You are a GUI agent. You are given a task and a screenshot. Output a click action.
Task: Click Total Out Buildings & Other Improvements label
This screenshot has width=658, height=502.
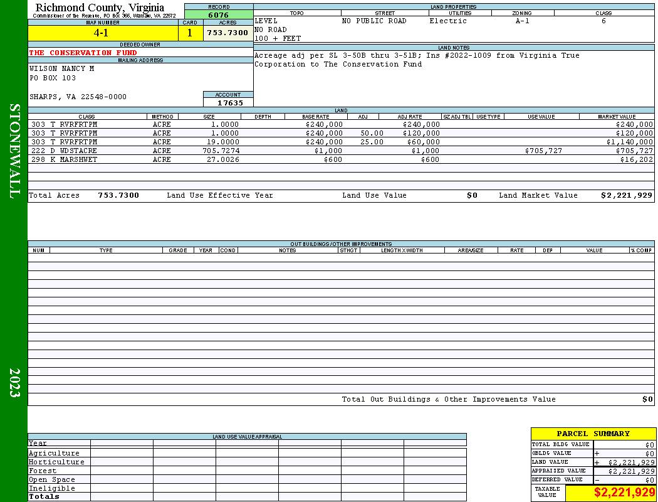449,400
